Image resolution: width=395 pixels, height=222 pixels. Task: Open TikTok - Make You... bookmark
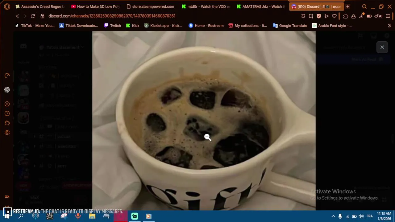click(x=35, y=26)
